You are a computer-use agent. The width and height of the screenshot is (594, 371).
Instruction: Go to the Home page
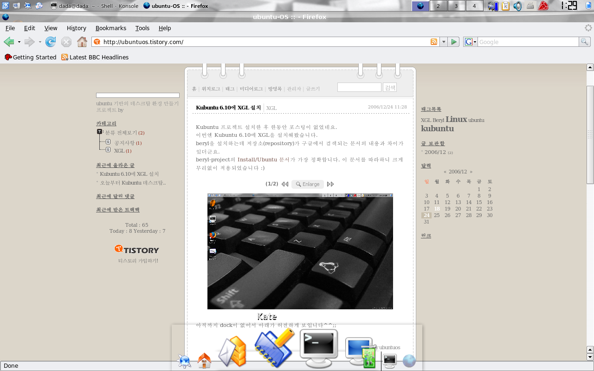[82, 42]
